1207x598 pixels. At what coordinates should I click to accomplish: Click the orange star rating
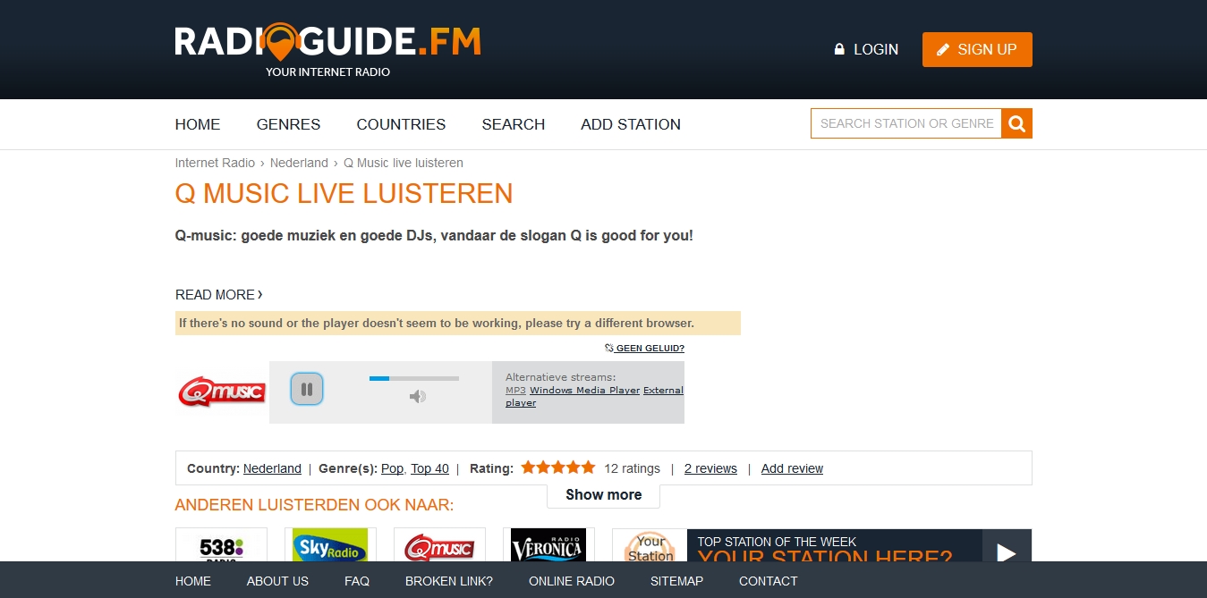coord(558,467)
